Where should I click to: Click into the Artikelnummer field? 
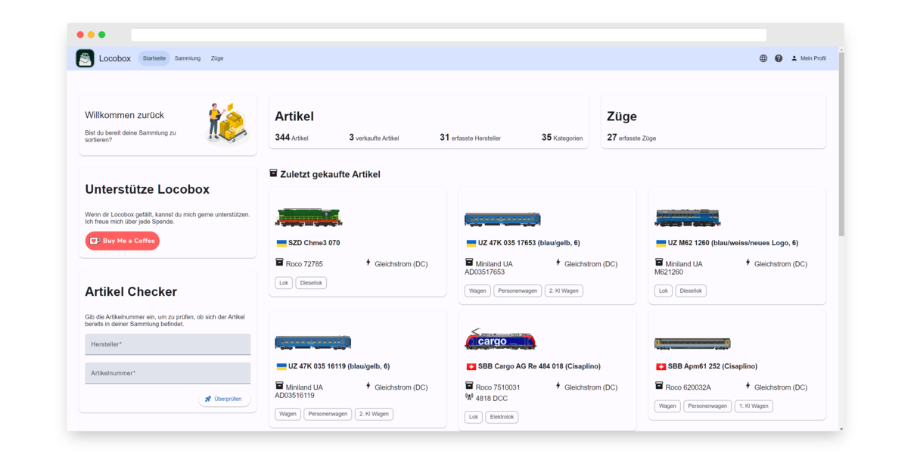[x=167, y=373]
